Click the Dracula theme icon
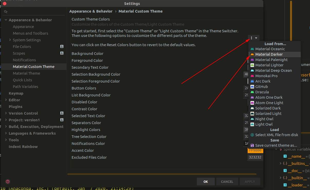The image size is (310, 190). pyautogui.click(x=252, y=92)
